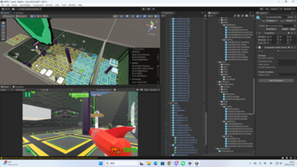
Task: Click the Add Component button
Action: pyautogui.click(x=276, y=81)
